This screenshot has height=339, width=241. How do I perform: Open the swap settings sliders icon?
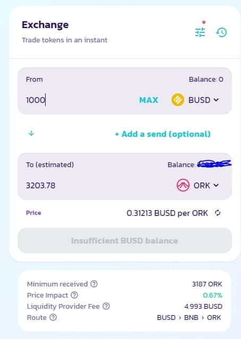pyautogui.click(x=200, y=32)
